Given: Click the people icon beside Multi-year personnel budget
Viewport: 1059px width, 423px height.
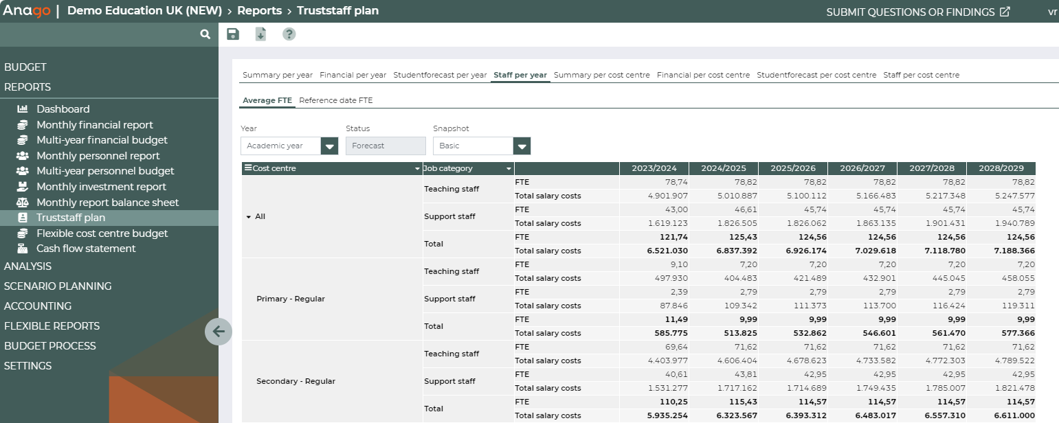Looking at the screenshot, I should point(23,171).
